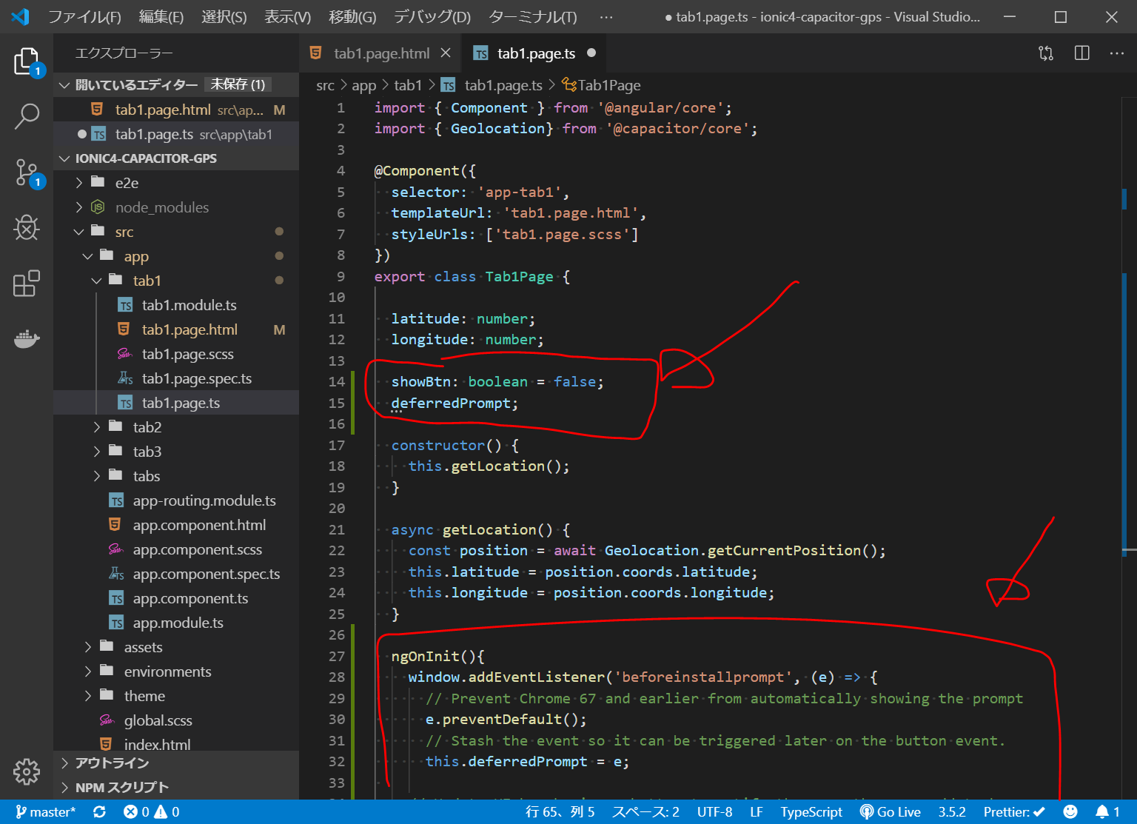The image size is (1137, 824).
Task: Expand the tab2 folder
Action: click(147, 427)
